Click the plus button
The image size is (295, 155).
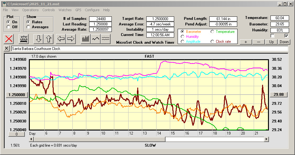point(246,42)
